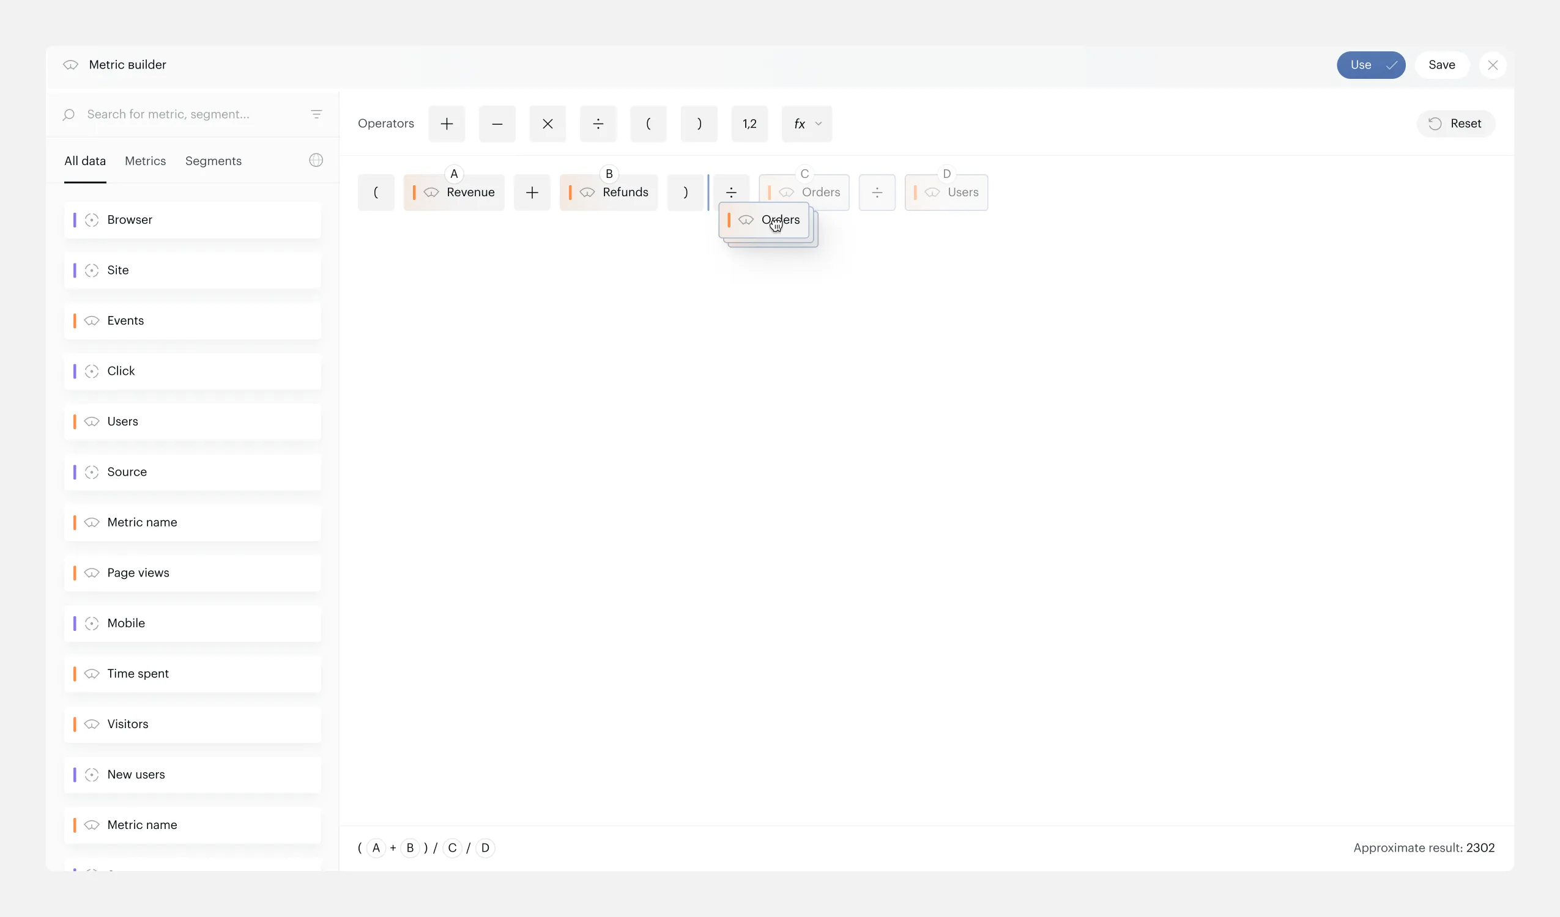Click the Operators label
Image resolution: width=1560 pixels, height=917 pixels.
pyautogui.click(x=385, y=123)
